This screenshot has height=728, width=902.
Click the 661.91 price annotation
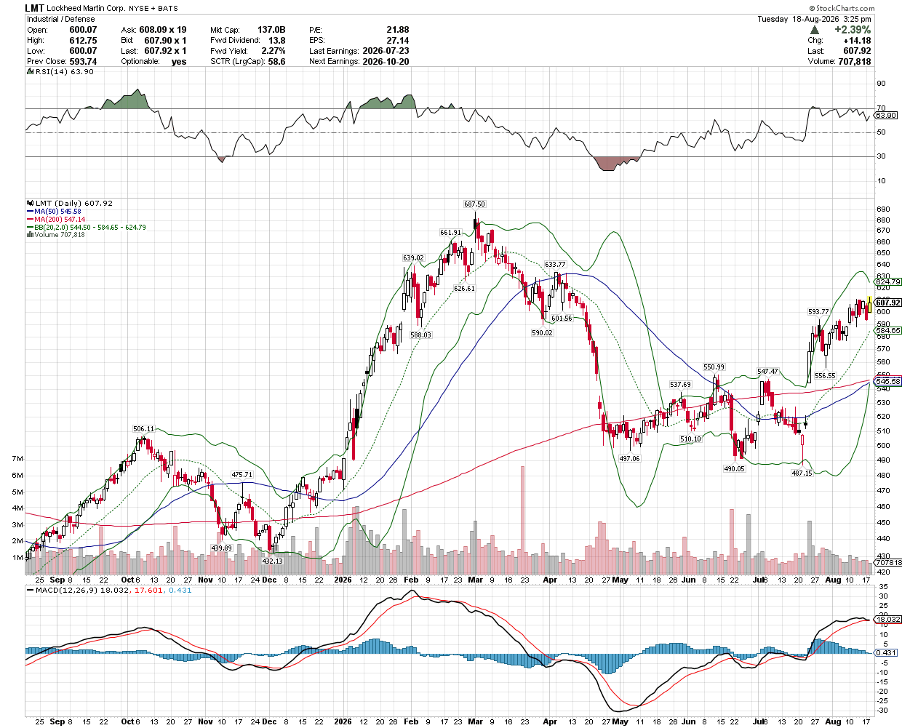click(x=450, y=233)
